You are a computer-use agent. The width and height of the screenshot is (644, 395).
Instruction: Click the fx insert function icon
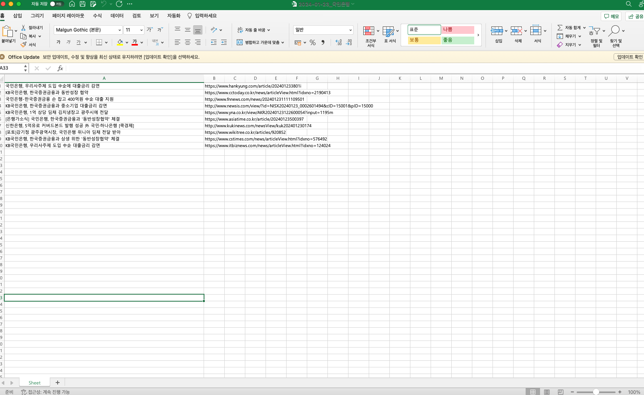[x=60, y=68]
